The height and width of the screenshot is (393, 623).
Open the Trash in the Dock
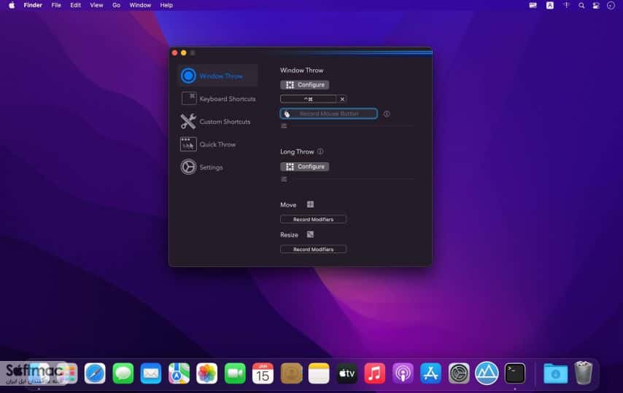coord(584,373)
